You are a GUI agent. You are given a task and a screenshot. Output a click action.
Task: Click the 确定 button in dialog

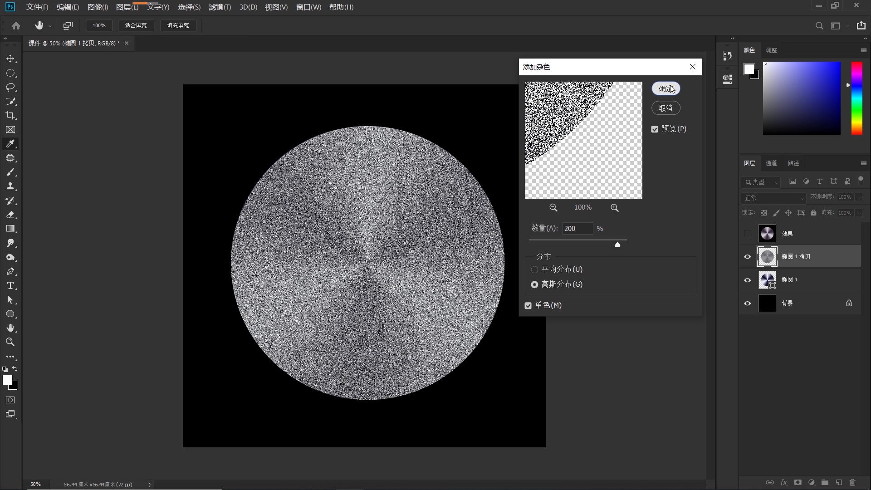(666, 88)
